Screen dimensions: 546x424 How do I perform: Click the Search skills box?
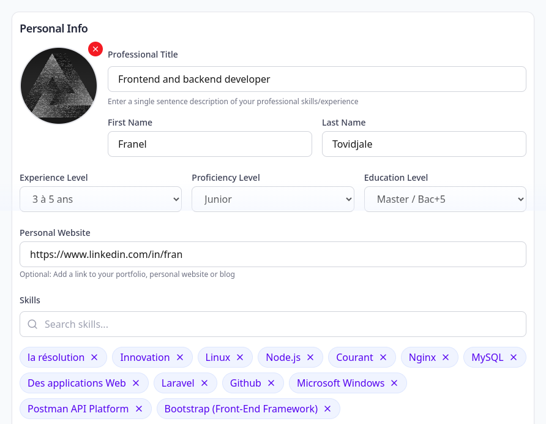272,324
